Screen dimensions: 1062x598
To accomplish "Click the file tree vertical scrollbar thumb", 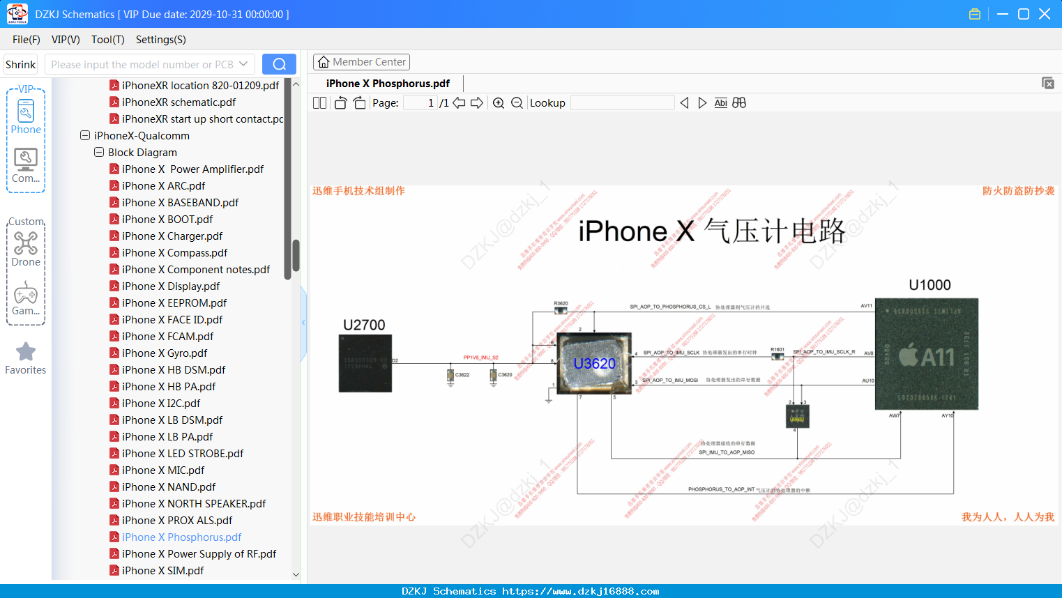I will (296, 256).
